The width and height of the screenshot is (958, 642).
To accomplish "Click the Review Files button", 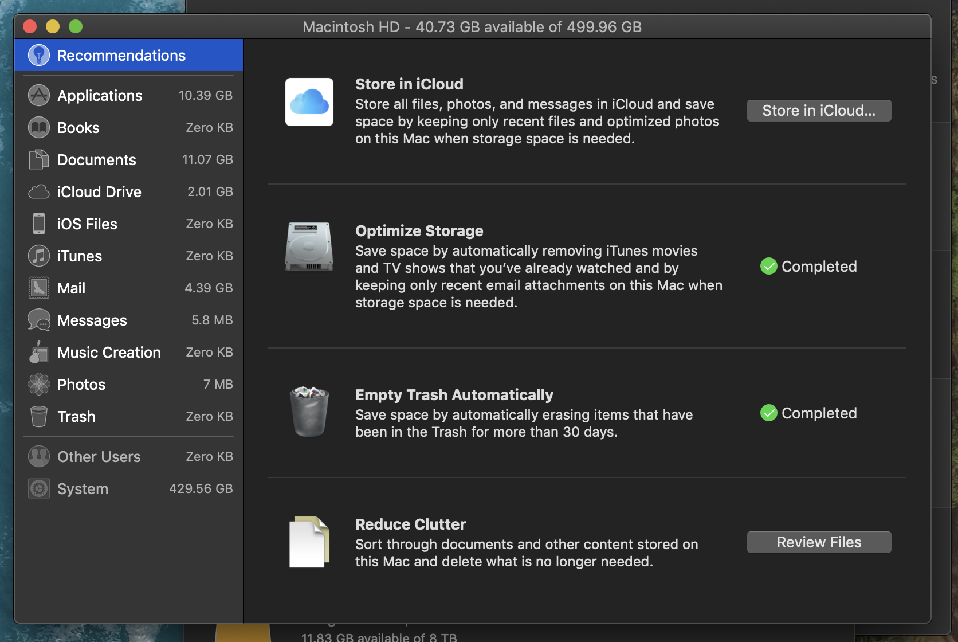I will coord(819,542).
